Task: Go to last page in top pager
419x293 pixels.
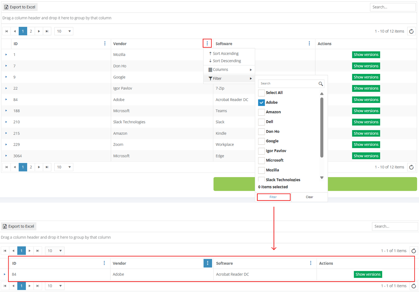Action: [x=47, y=31]
